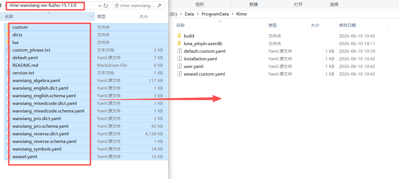Click the weasel.custom.yaml file icon
The image size is (399, 179).
(179, 74)
